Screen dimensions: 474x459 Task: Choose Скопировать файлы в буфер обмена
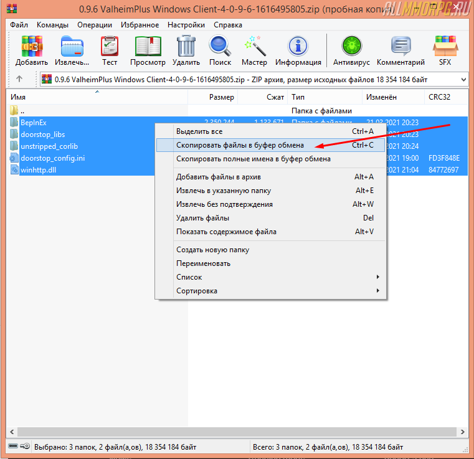[x=270, y=145]
